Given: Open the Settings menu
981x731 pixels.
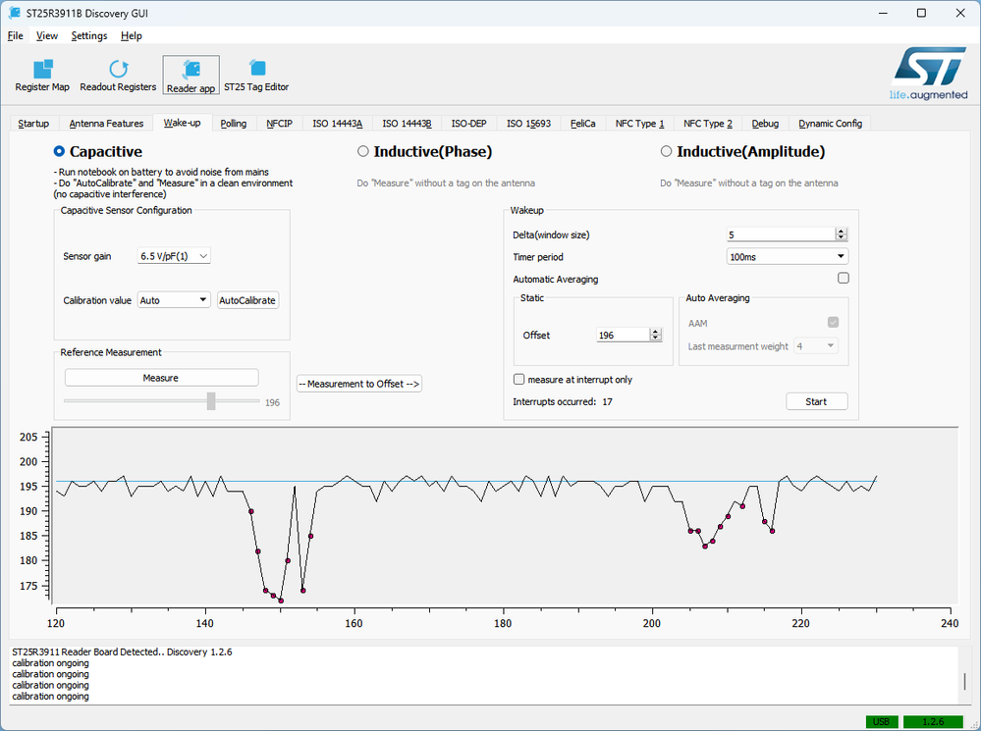Looking at the screenshot, I should point(88,35).
